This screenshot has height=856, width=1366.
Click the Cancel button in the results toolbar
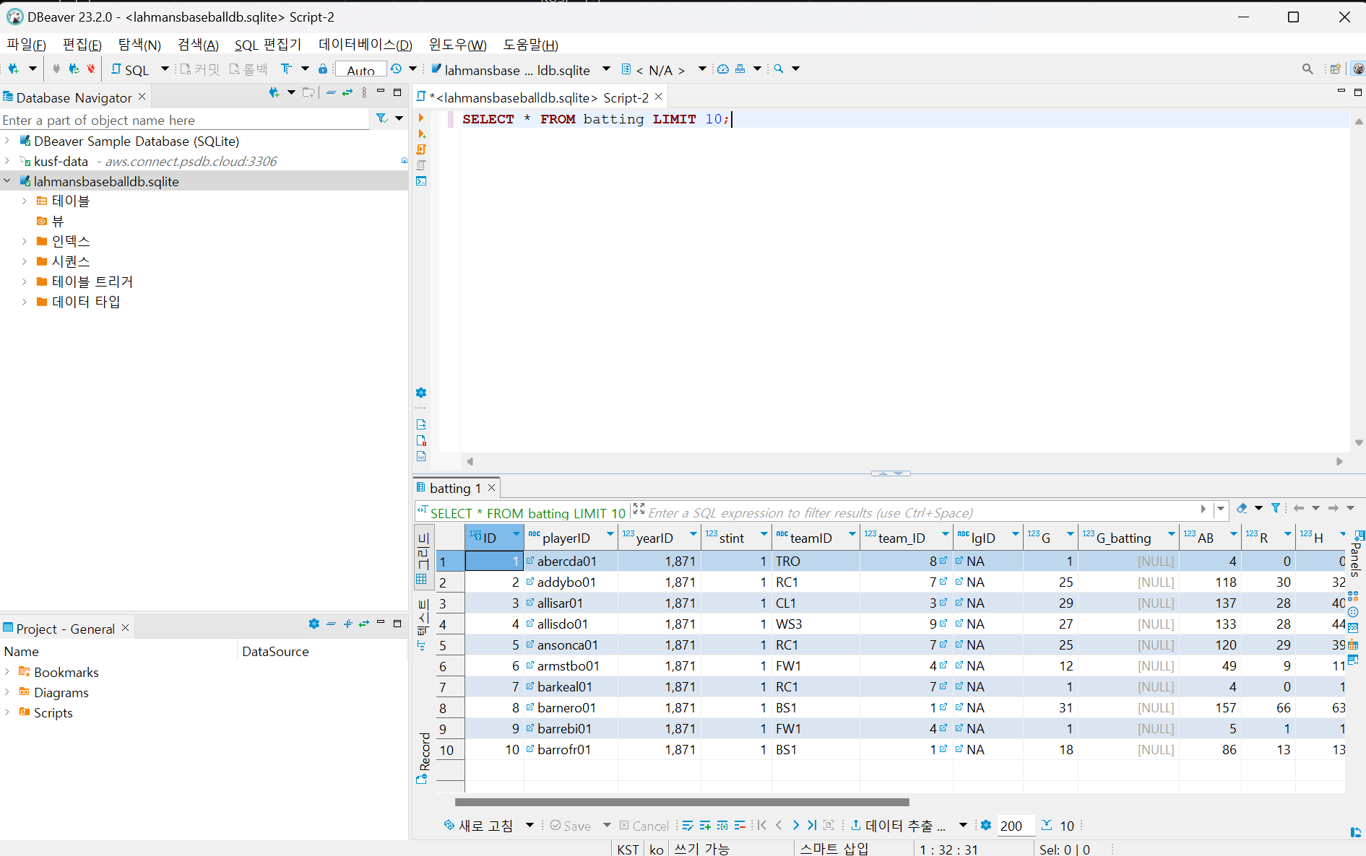[x=644, y=825]
